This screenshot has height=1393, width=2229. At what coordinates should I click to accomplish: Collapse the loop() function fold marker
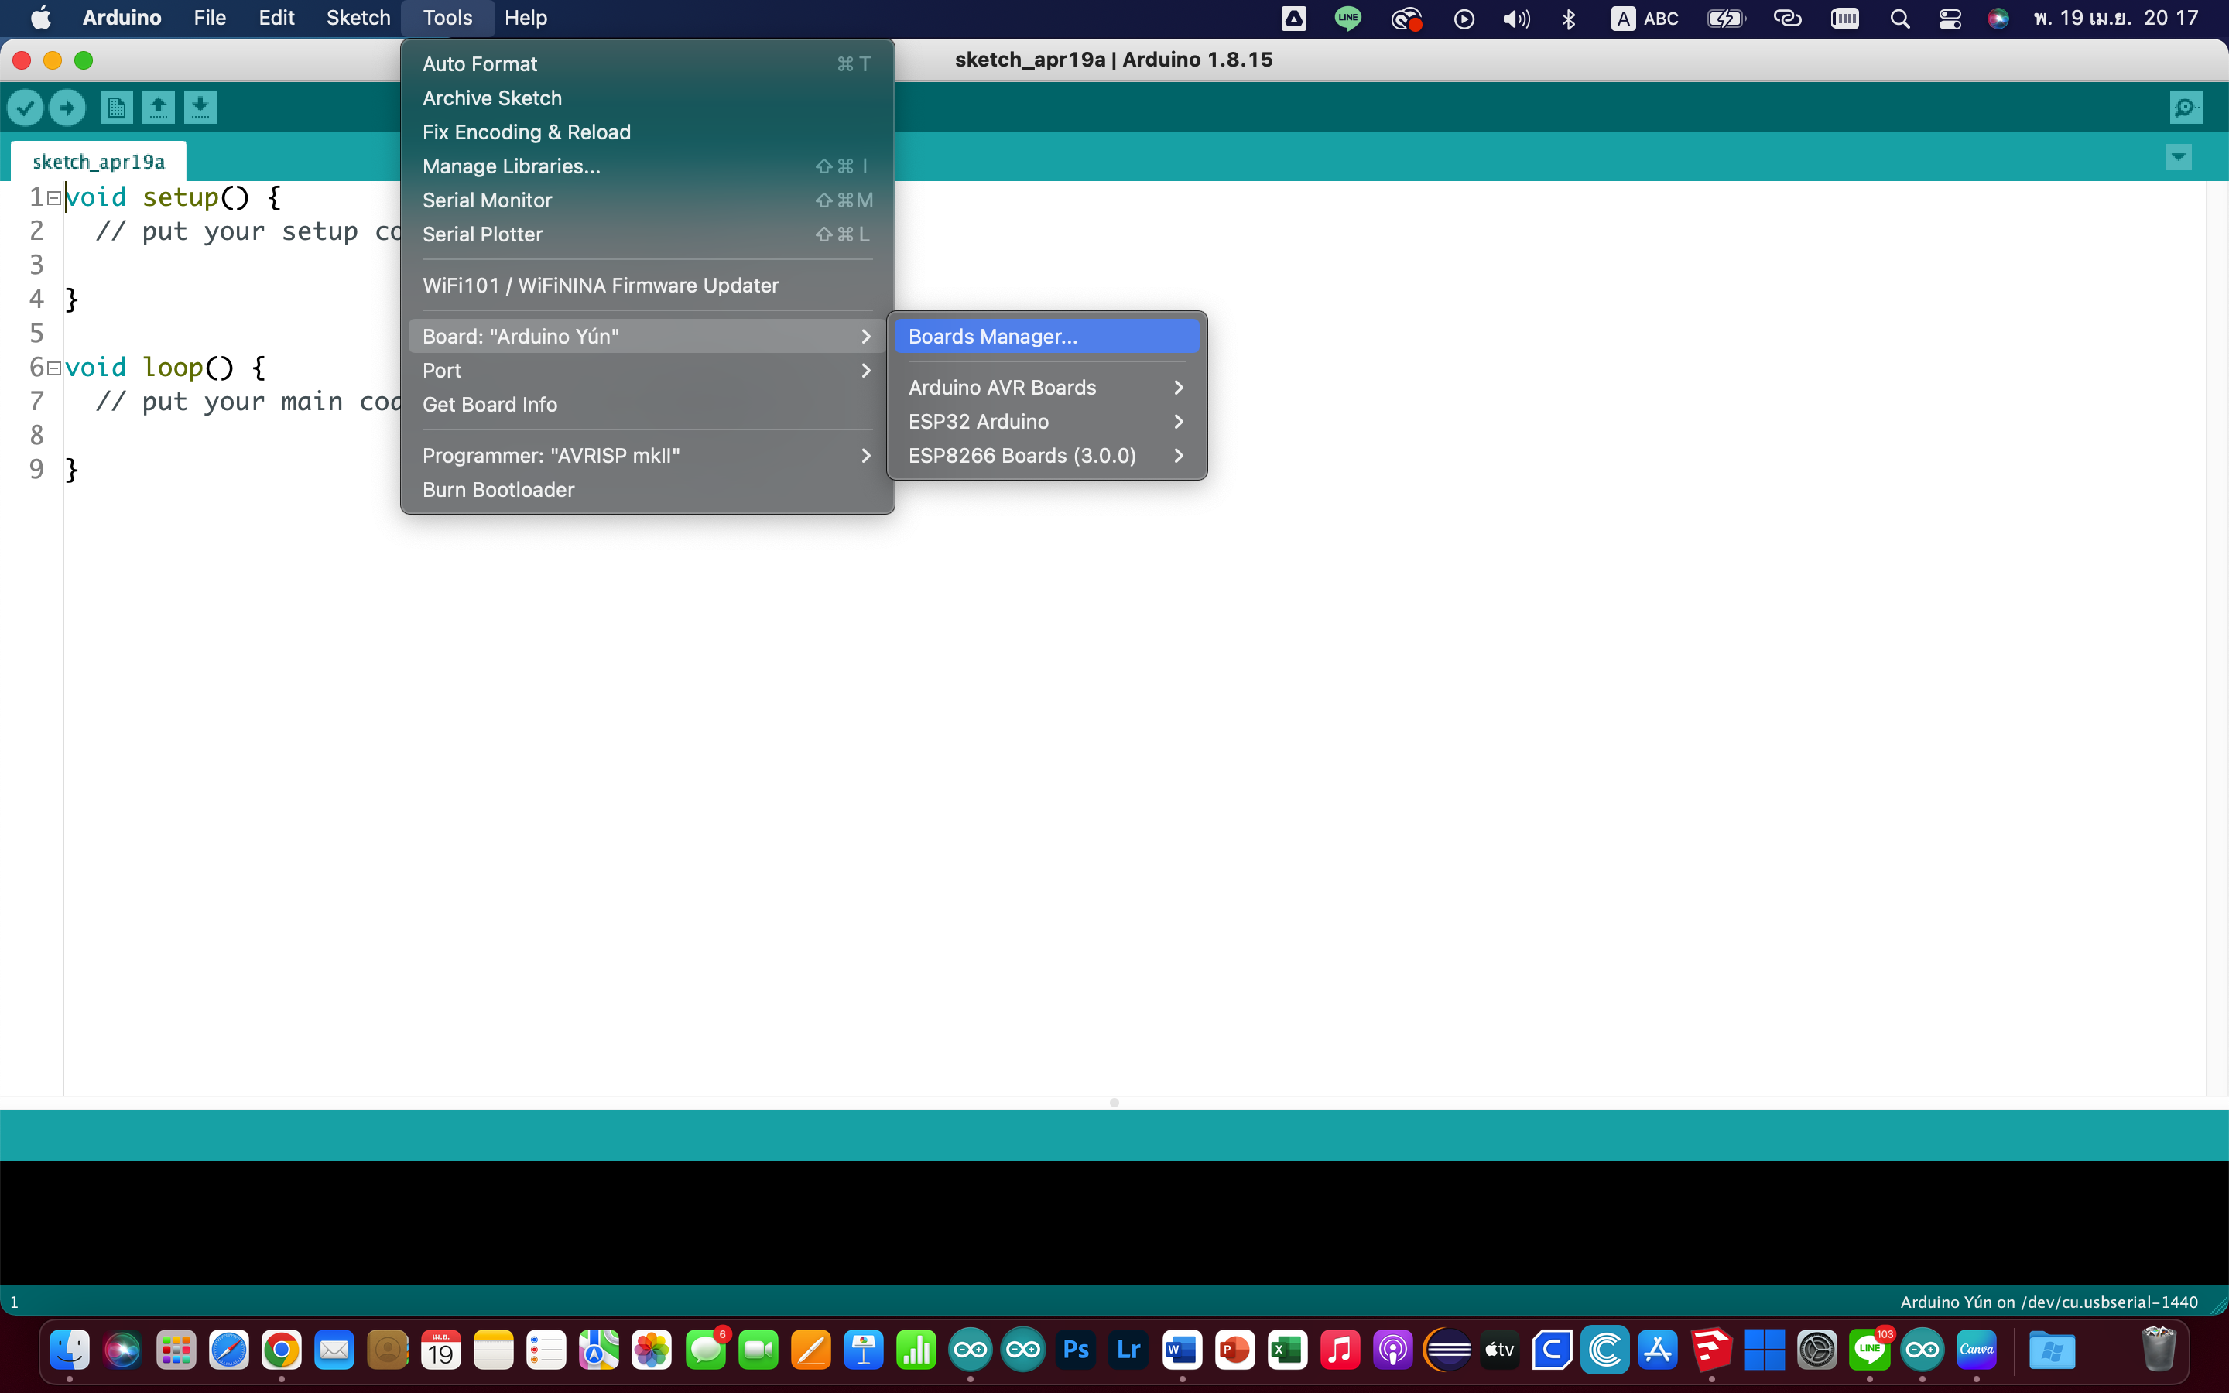pyautogui.click(x=54, y=368)
